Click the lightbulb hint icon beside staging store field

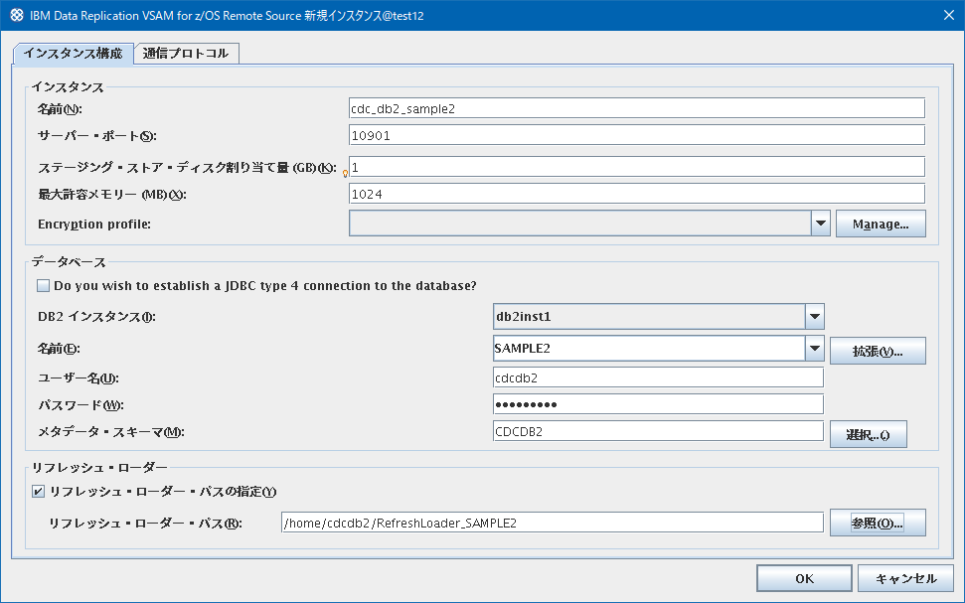(x=345, y=174)
